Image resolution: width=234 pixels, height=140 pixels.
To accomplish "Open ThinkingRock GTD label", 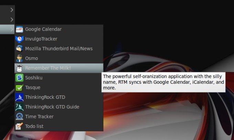I will tap(45, 97).
